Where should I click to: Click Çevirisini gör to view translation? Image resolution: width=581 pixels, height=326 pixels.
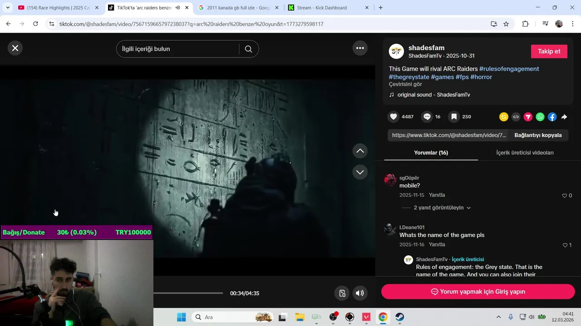405,84
